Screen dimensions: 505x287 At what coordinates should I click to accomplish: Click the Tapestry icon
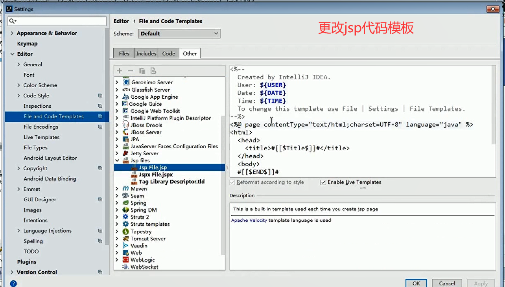click(x=126, y=232)
